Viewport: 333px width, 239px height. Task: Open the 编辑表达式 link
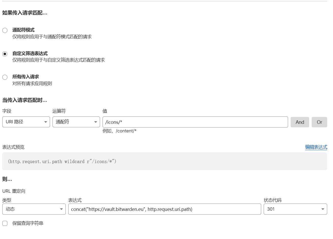[x=316, y=147]
